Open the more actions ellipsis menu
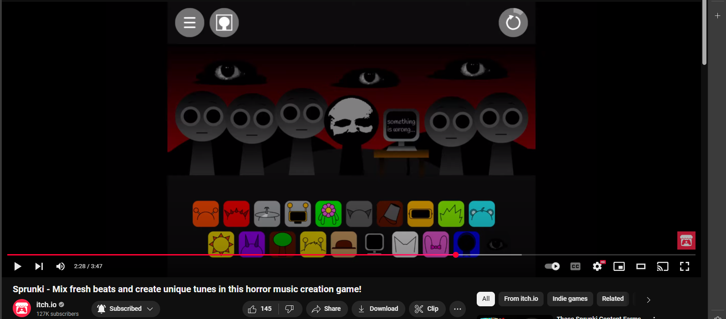The width and height of the screenshot is (726, 319). 458,309
